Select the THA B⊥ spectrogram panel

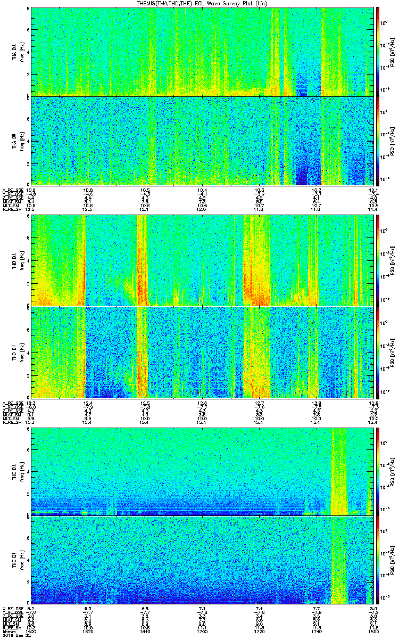(x=202, y=51)
